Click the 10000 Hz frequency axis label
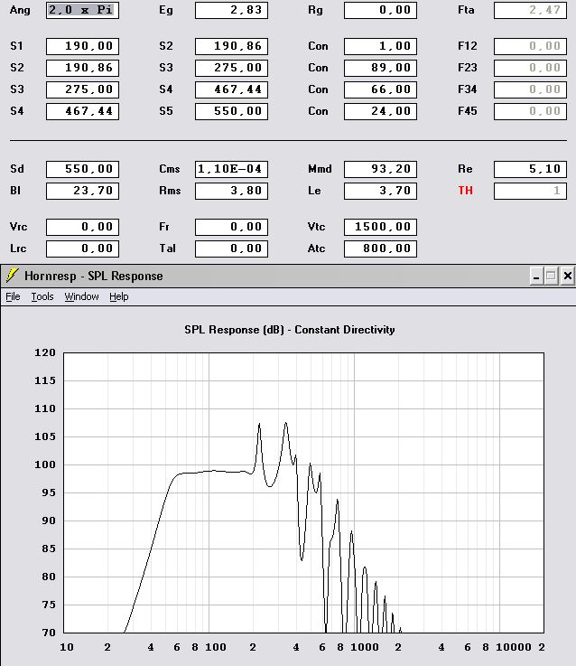 pyautogui.click(x=514, y=647)
